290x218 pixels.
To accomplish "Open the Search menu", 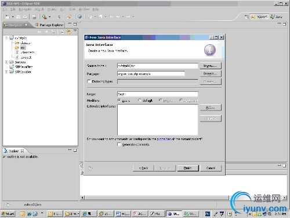I will pos(39,9).
